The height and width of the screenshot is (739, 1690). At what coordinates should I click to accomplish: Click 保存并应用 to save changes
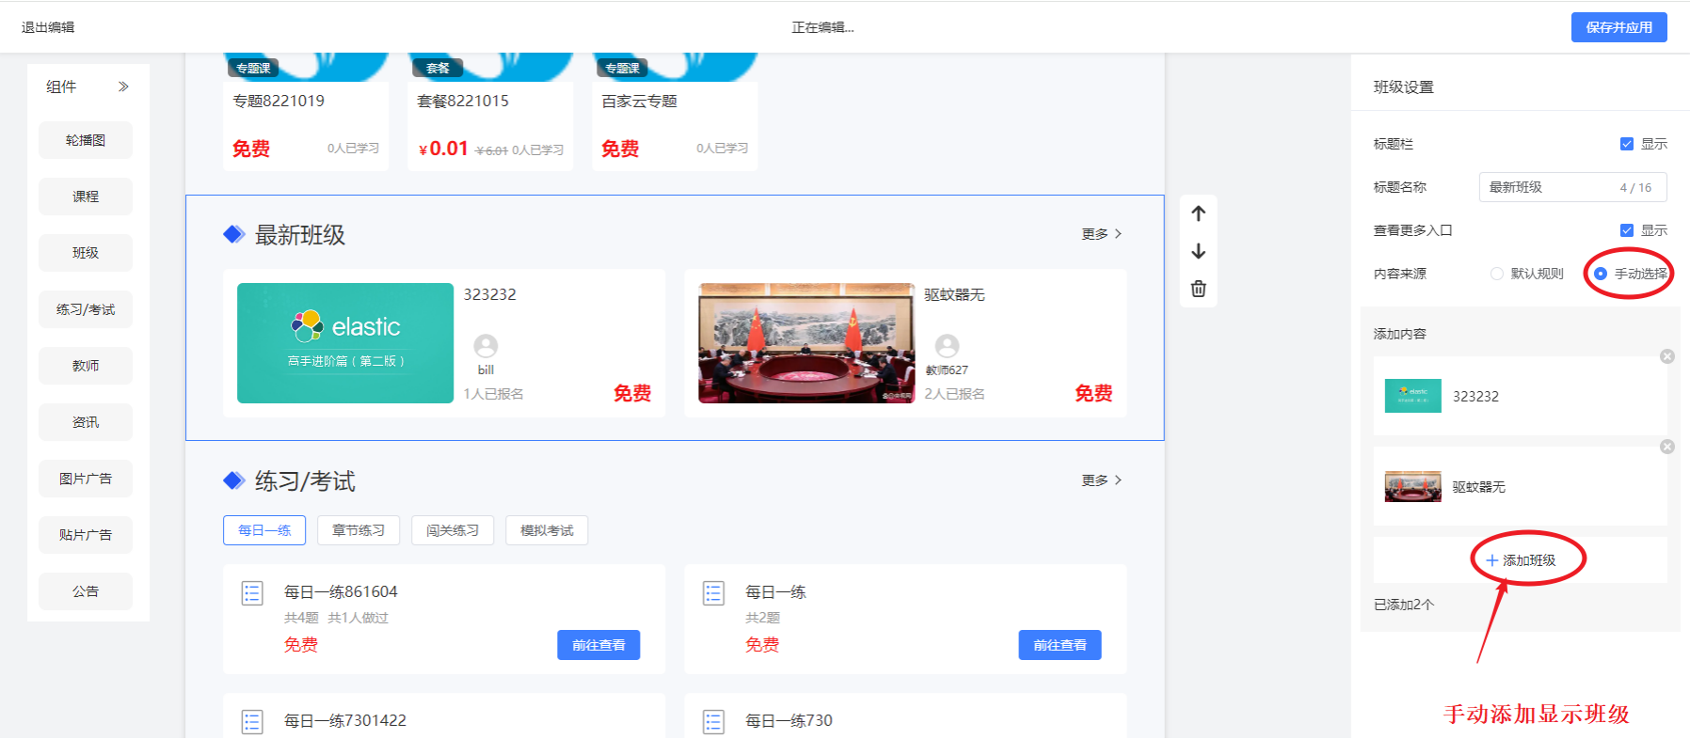[x=1618, y=27]
